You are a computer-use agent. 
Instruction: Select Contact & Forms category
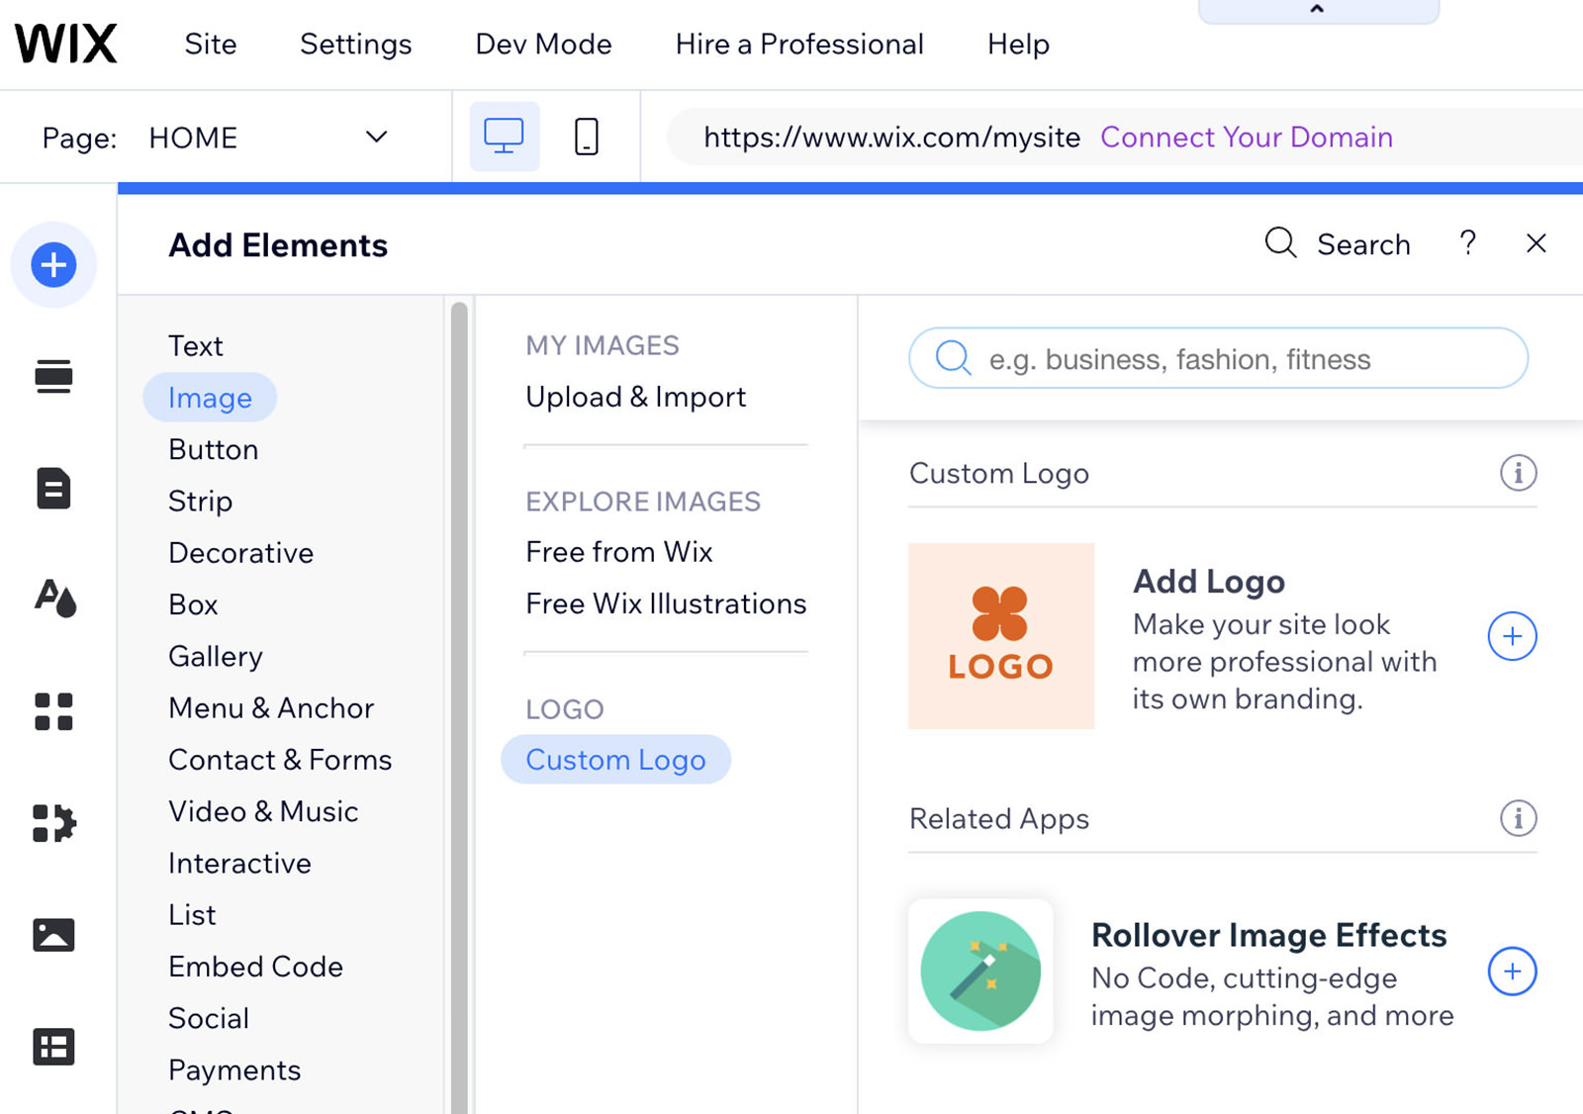[280, 759]
